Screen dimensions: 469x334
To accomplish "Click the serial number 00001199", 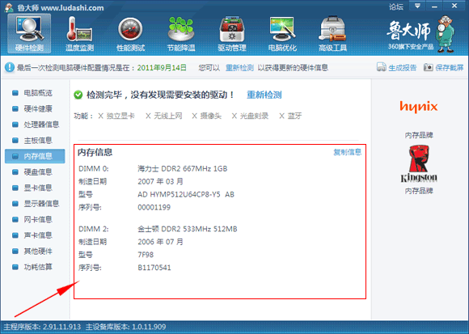I will [x=154, y=208].
